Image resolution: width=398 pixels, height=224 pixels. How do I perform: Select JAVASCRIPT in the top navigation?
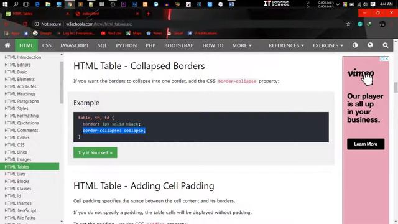tap(75, 45)
